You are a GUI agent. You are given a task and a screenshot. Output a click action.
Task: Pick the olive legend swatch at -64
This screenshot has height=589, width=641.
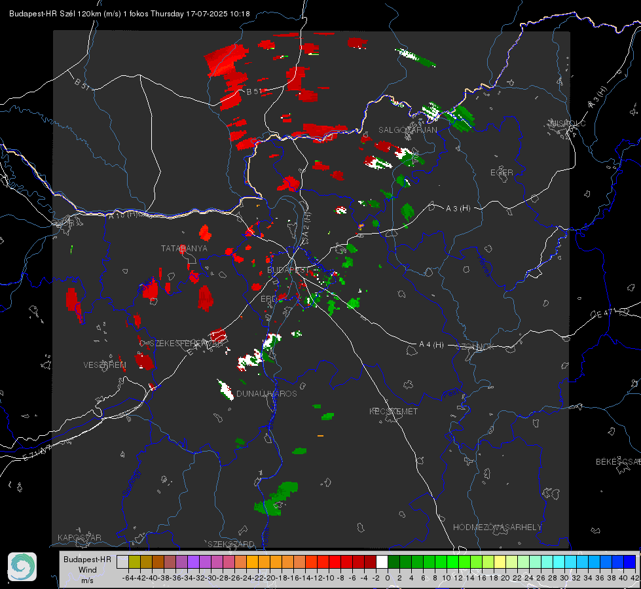click(x=134, y=562)
